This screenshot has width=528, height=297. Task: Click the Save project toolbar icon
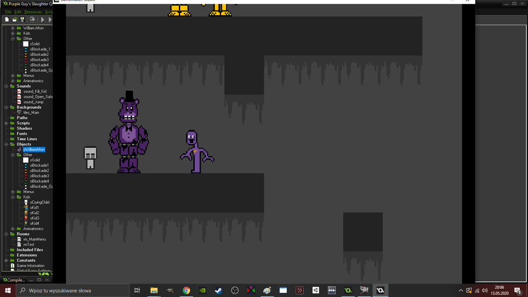[22, 19]
